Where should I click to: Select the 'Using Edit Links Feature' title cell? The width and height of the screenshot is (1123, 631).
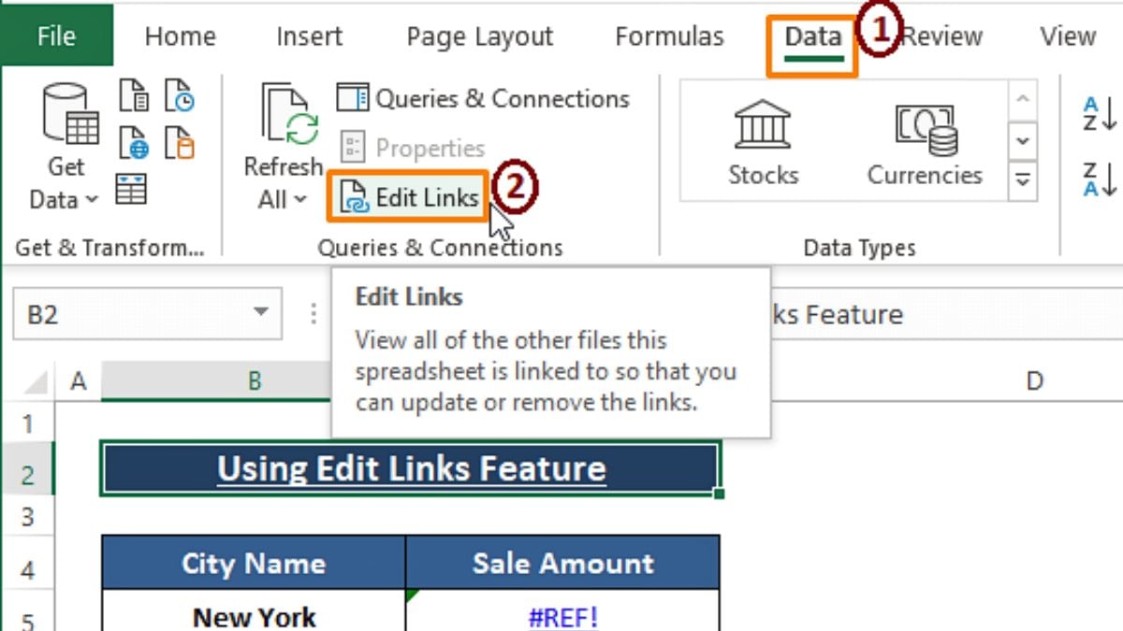[x=411, y=468]
